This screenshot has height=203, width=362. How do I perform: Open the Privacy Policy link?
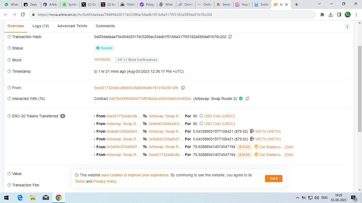105,181
